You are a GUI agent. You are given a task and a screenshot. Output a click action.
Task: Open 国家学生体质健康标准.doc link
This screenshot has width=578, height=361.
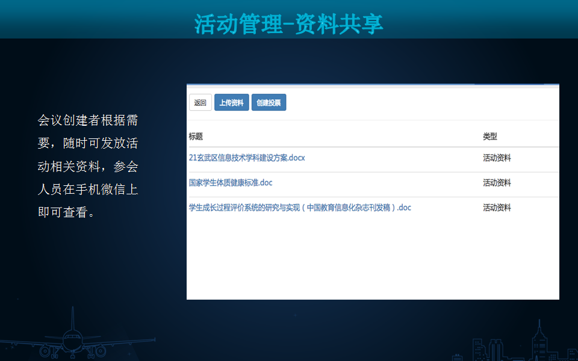(x=231, y=183)
